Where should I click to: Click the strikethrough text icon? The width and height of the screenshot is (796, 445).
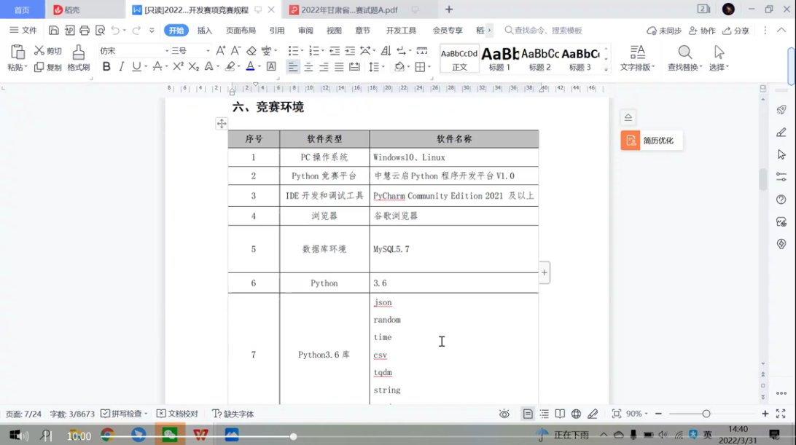pos(157,66)
